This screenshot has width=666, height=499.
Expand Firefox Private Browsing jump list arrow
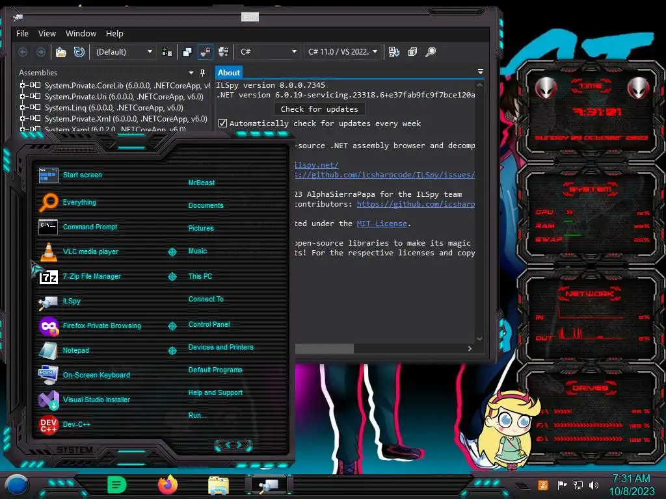[172, 326]
